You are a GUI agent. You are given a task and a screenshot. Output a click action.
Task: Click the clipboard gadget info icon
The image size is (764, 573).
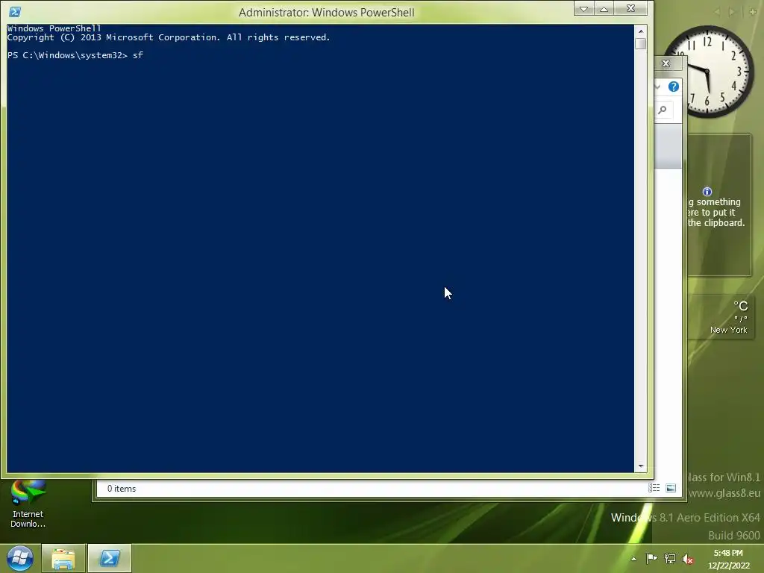[x=707, y=192]
